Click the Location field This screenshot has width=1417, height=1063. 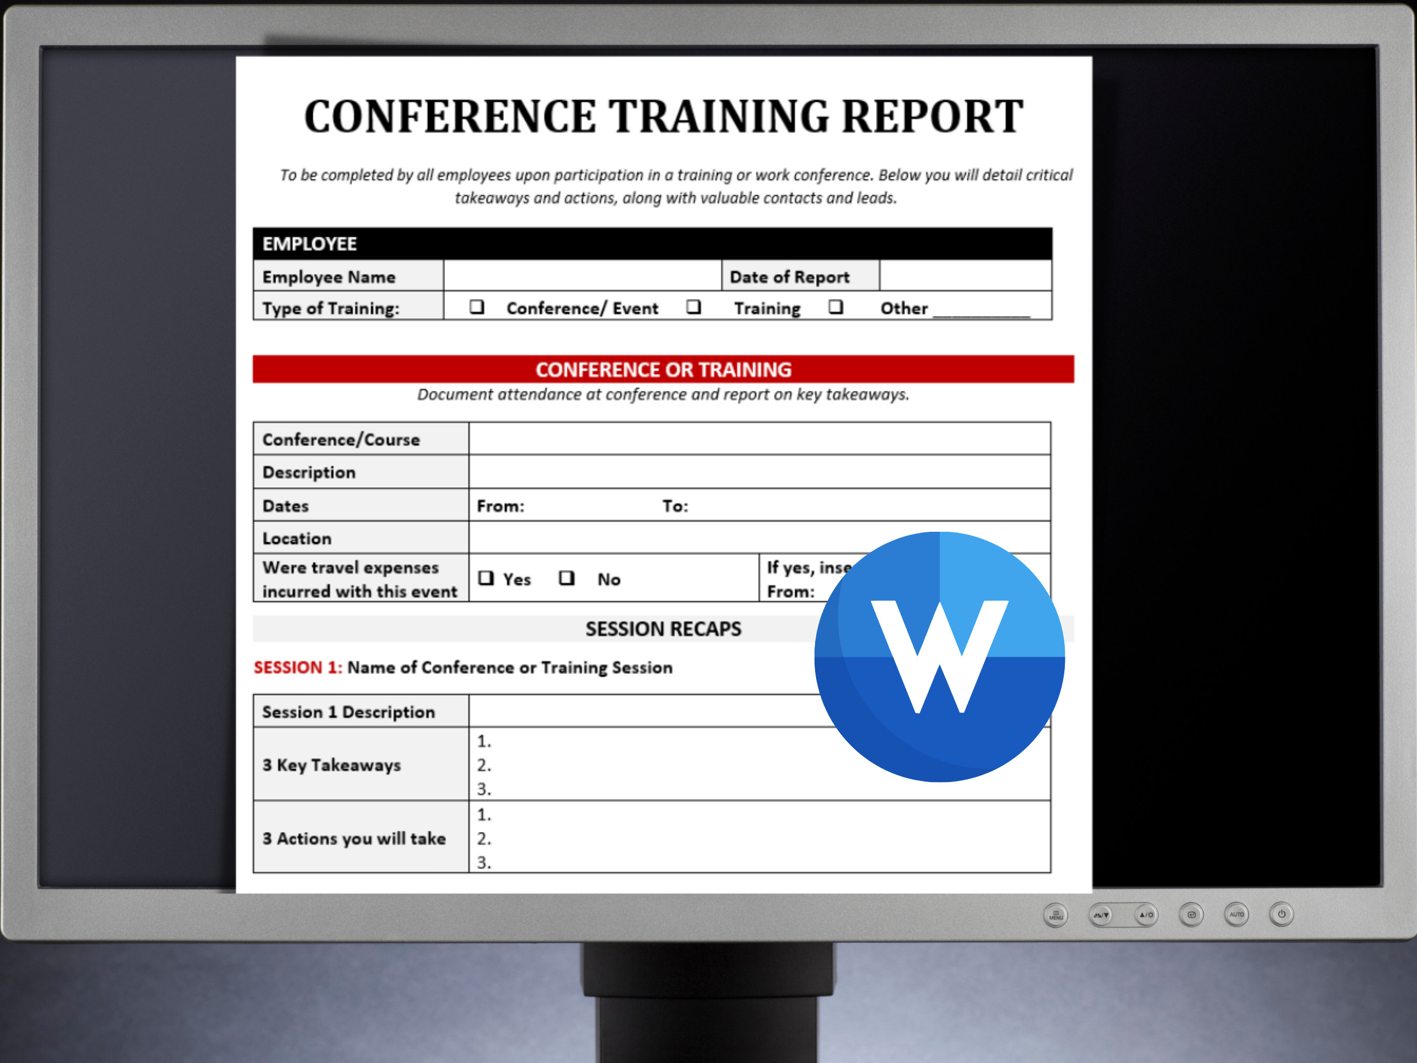[737, 538]
